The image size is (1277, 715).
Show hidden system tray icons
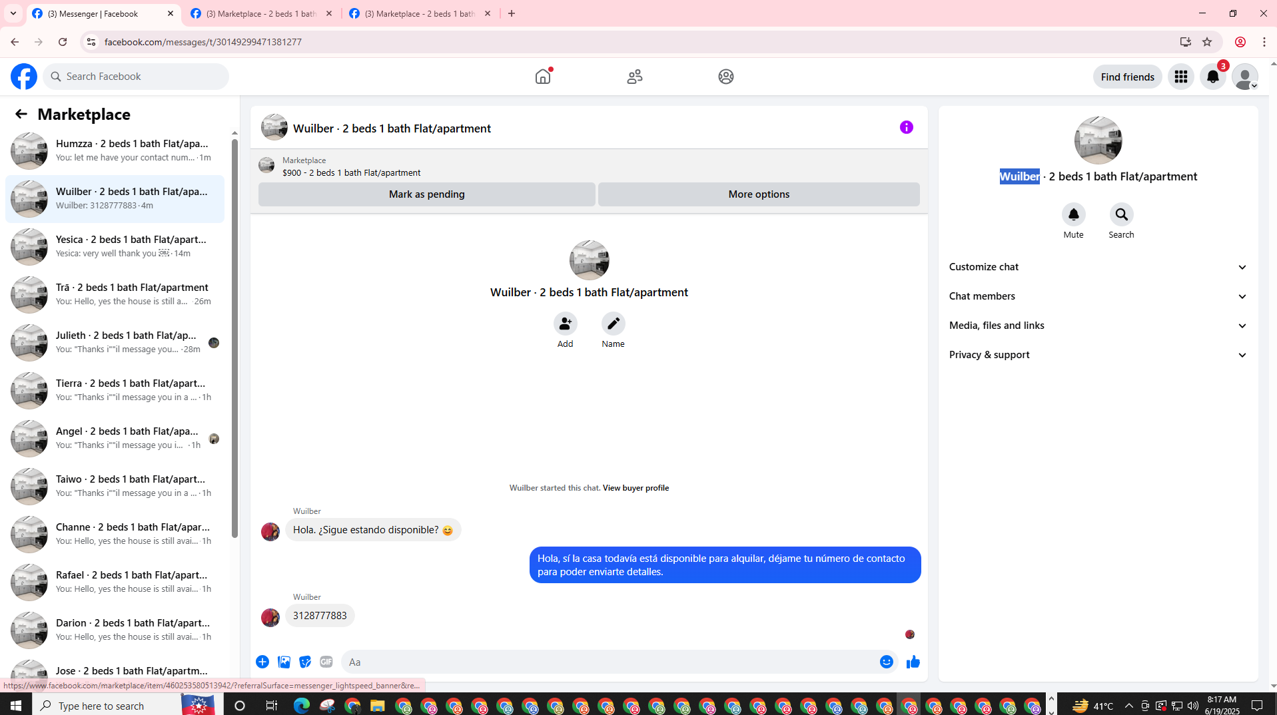(x=1128, y=706)
